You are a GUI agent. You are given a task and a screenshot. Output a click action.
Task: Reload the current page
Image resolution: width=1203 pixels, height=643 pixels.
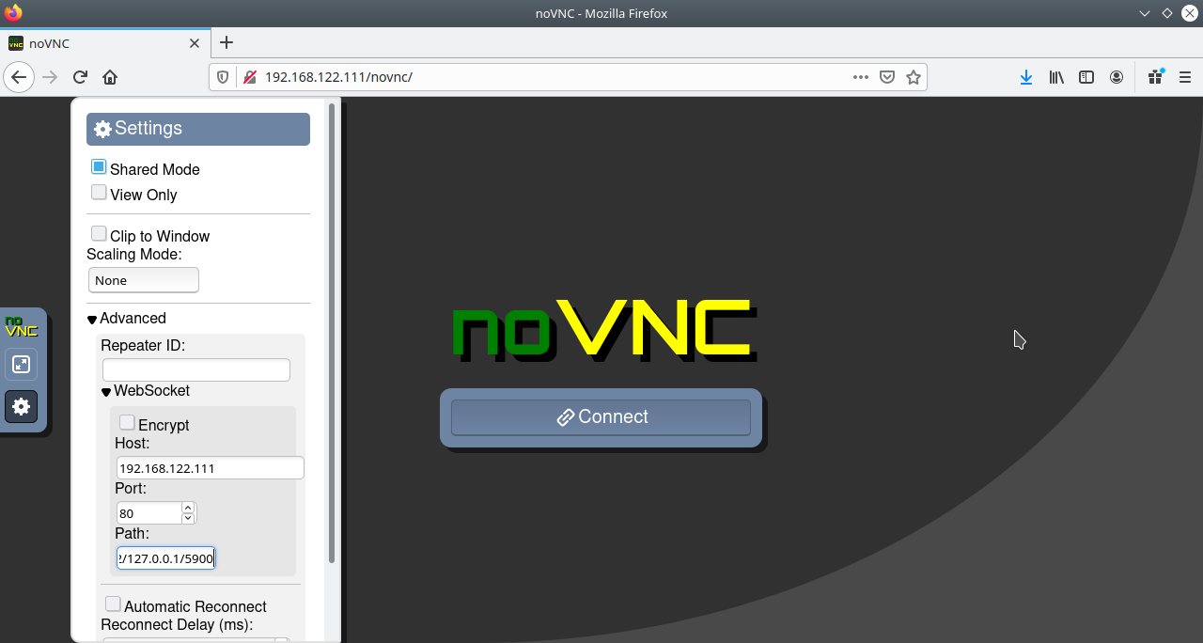80,77
